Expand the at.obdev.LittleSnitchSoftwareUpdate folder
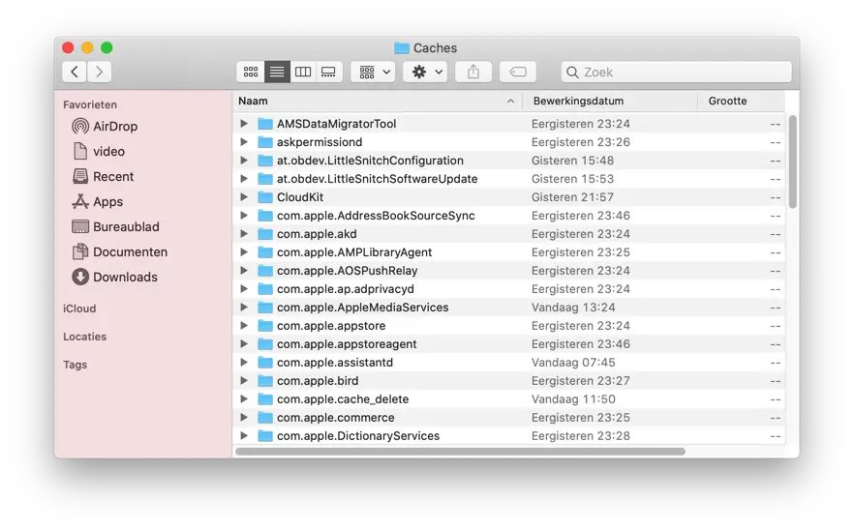The width and height of the screenshot is (854, 530). coord(244,179)
